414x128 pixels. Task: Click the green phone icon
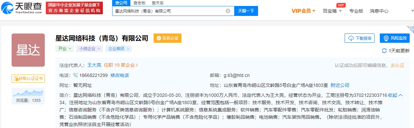[76, 75]
